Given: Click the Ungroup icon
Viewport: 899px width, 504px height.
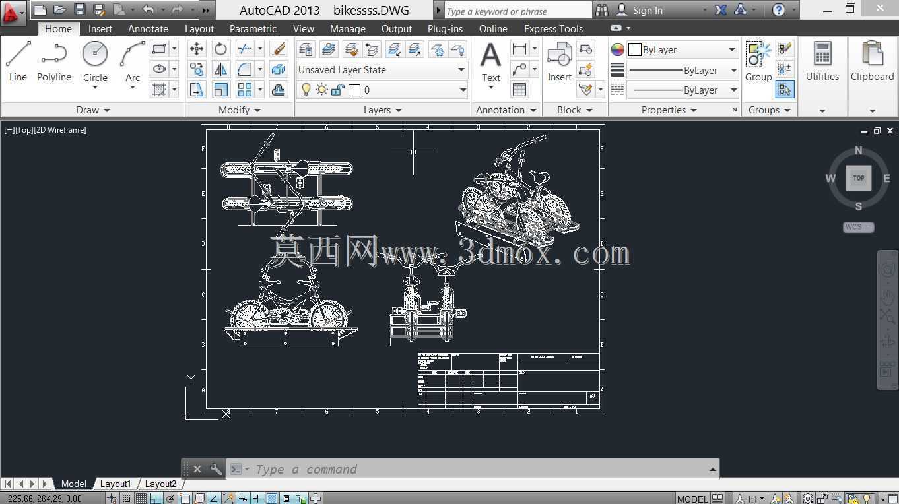Looking at the screenshot, I should (785, 49).
